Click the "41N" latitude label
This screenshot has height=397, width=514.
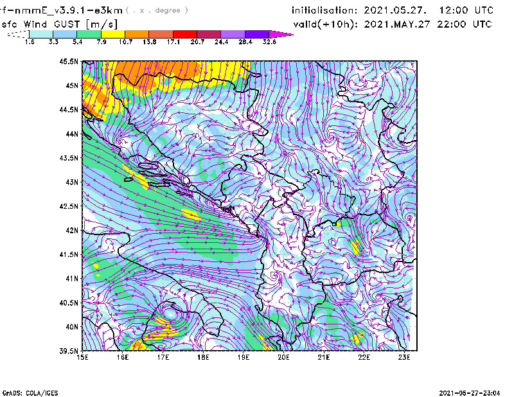click(x=72, y=279)
